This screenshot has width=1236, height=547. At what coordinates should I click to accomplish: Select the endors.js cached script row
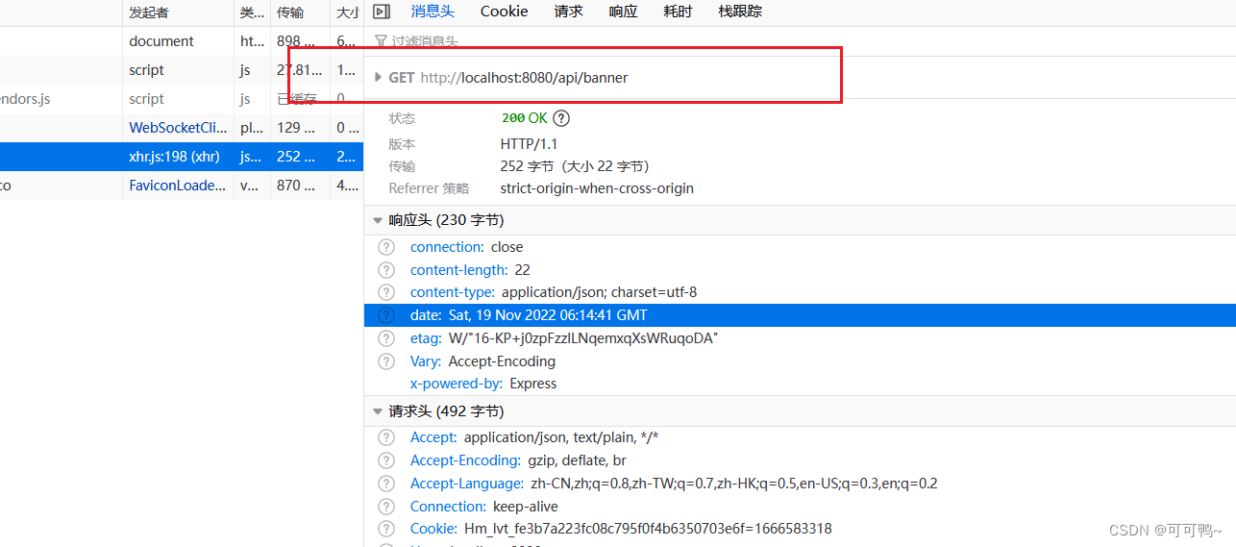182,99
